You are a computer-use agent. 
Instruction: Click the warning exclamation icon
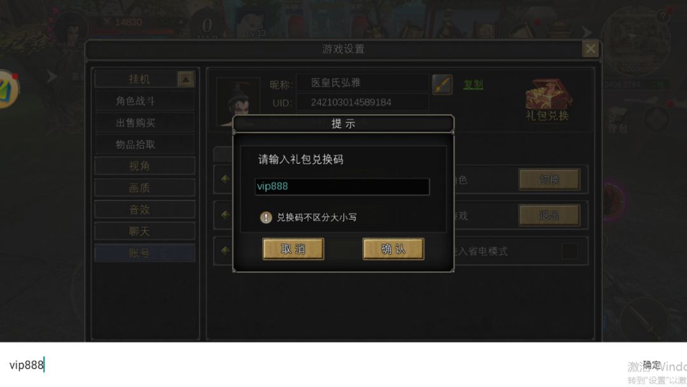(x=266, y=218)
